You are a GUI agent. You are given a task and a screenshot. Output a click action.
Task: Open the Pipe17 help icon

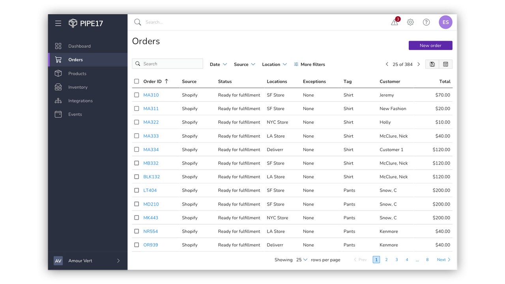coord(426,22)
